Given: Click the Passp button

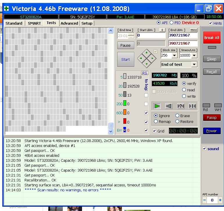Looking at the screenshot, I should tap(212, 118).
